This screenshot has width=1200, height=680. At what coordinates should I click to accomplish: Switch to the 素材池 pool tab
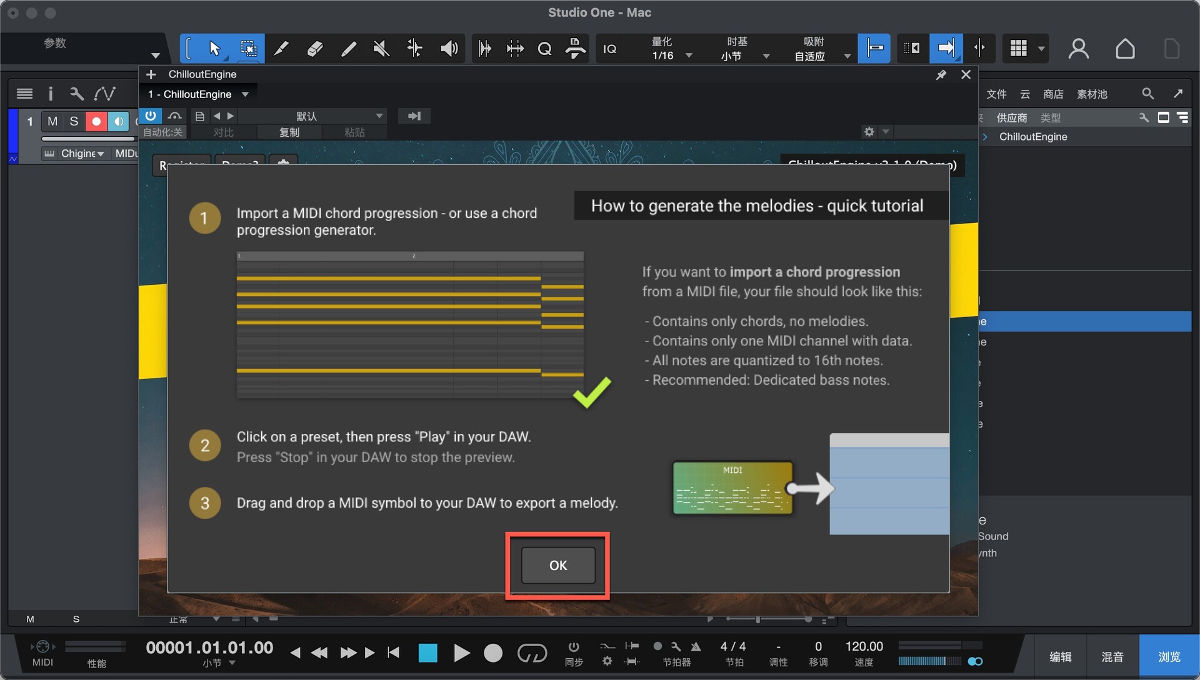pyautogui.click(x=1092, y=94)
